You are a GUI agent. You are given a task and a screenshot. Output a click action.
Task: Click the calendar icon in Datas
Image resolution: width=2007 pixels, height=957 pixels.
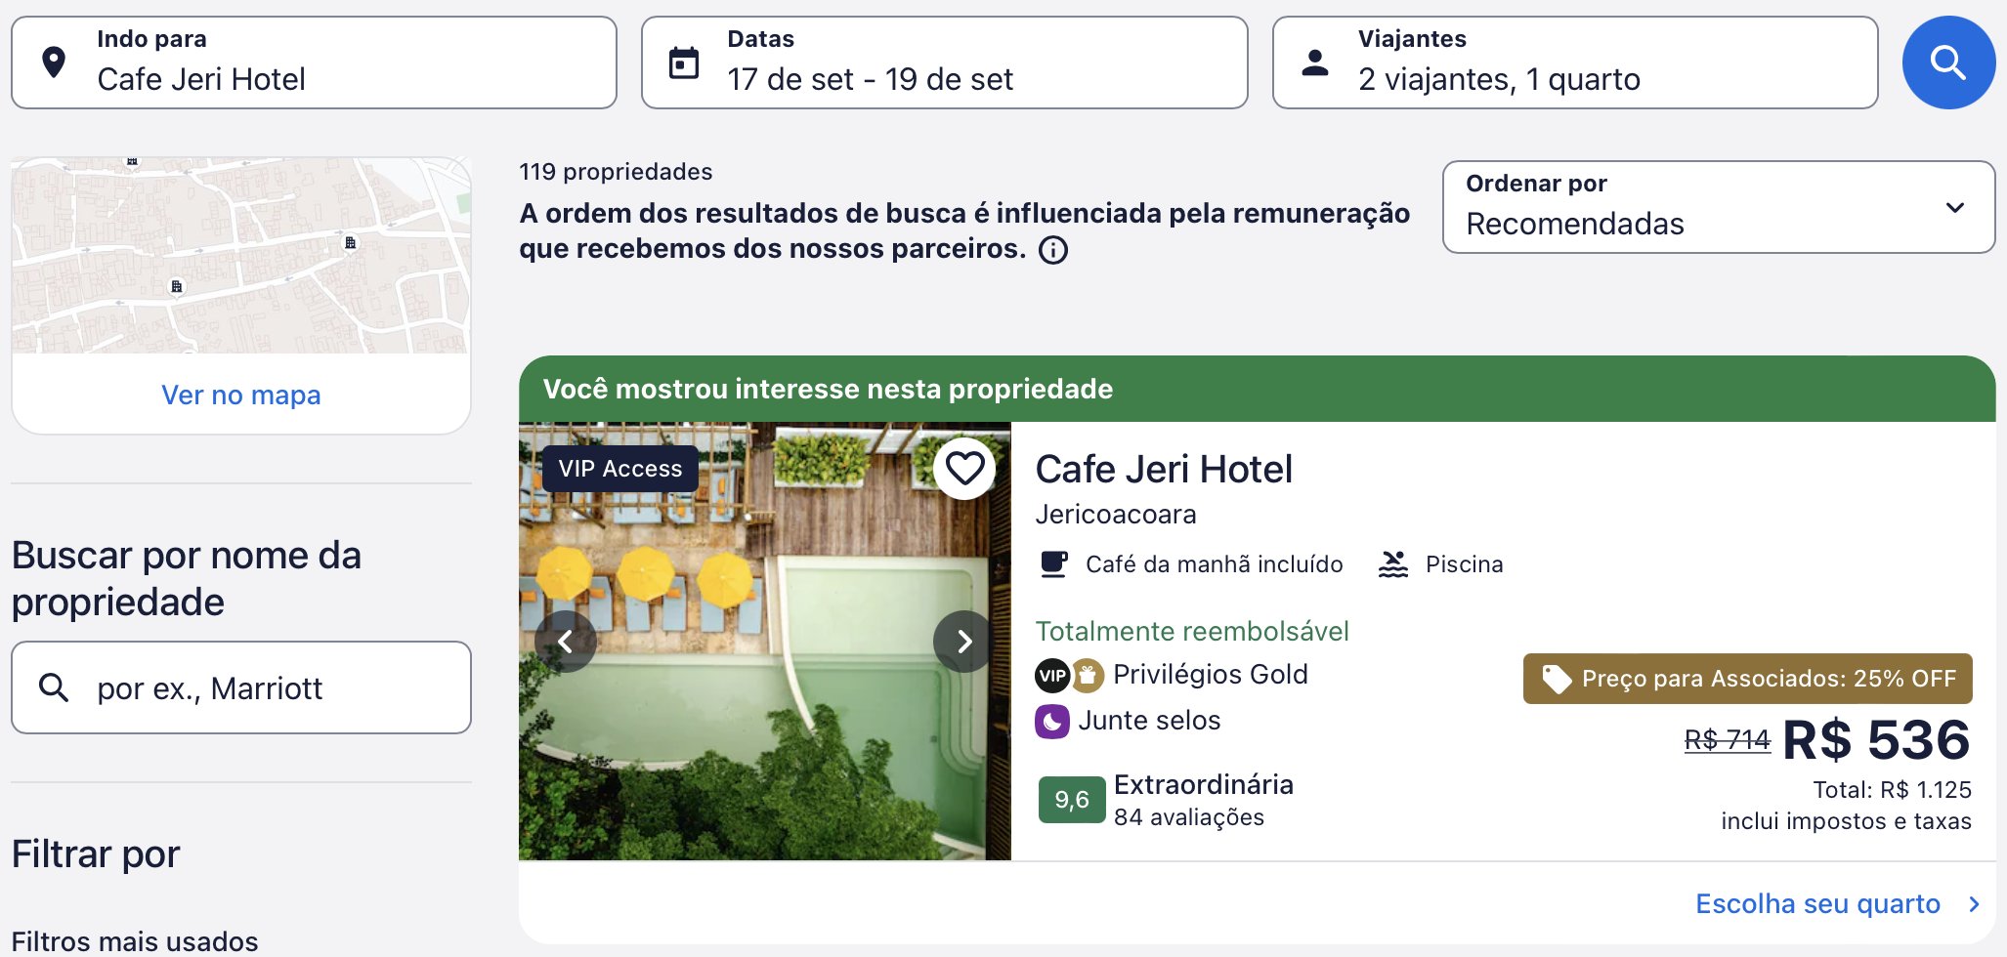[684, 63]
